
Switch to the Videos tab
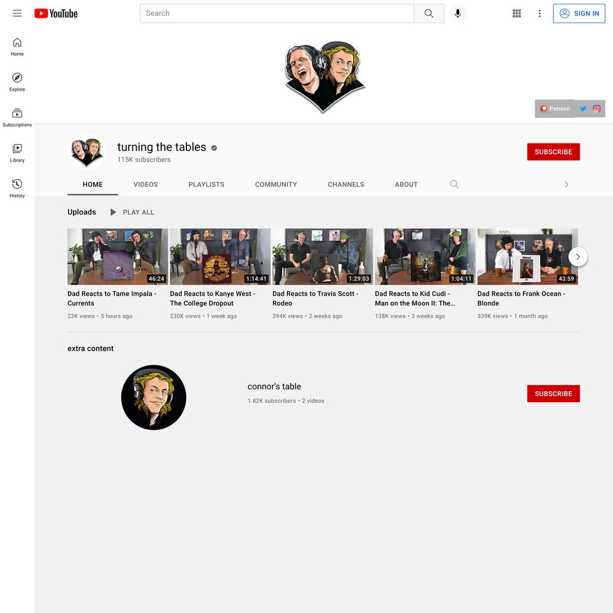pyautogui.click(x=145, y=185)
